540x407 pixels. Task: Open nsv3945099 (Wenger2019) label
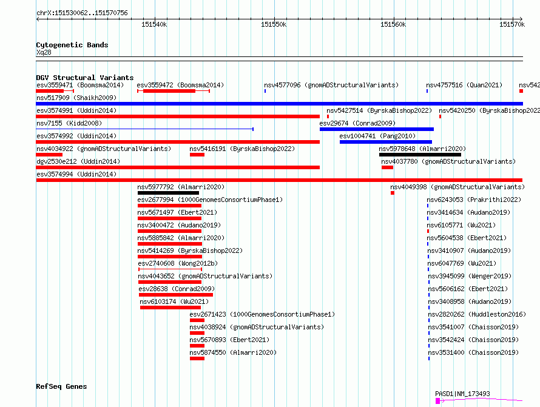[470, 276]
